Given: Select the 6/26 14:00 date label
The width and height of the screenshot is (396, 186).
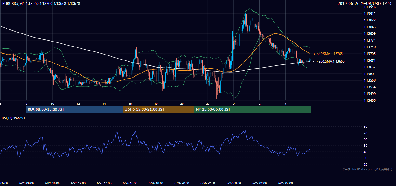Looking at the screenshot, I should pyautogui.click(x=104, y=183).
